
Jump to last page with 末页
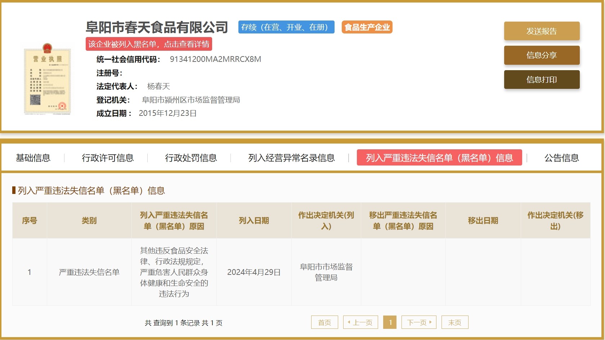[455, 322]
